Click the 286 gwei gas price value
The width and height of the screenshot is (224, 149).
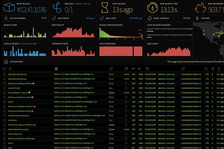click(90, 18)
